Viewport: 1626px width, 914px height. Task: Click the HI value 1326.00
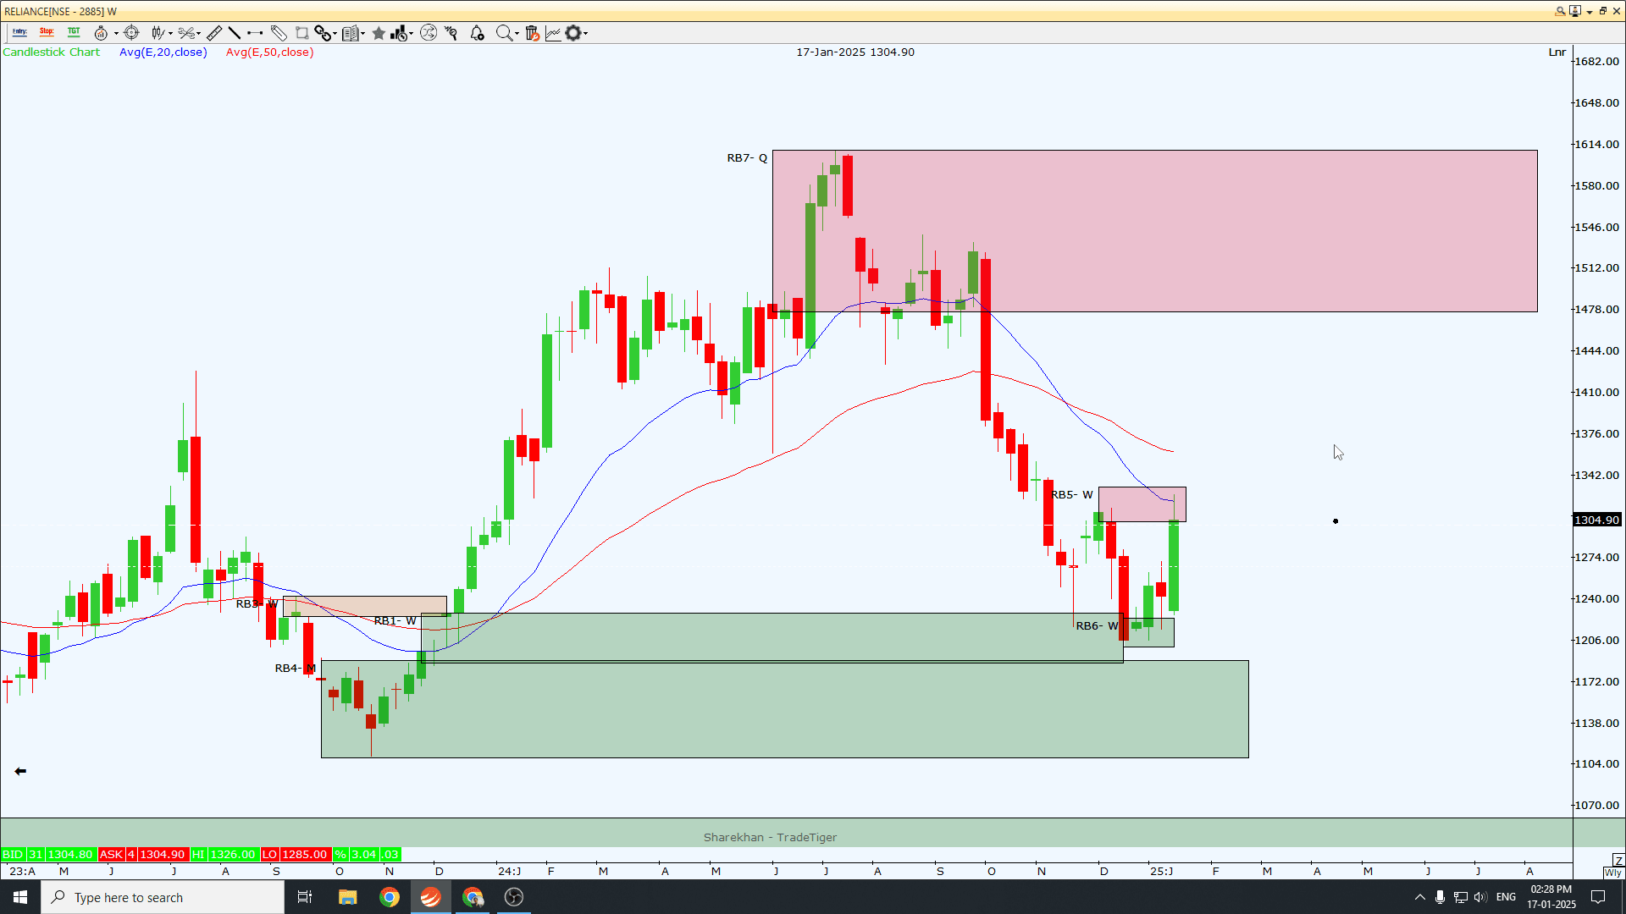[232, 855]
